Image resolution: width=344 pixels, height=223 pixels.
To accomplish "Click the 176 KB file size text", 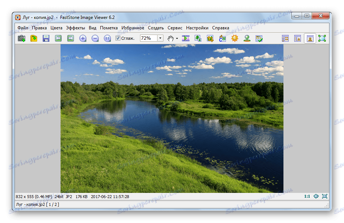I will coord(81,197).
